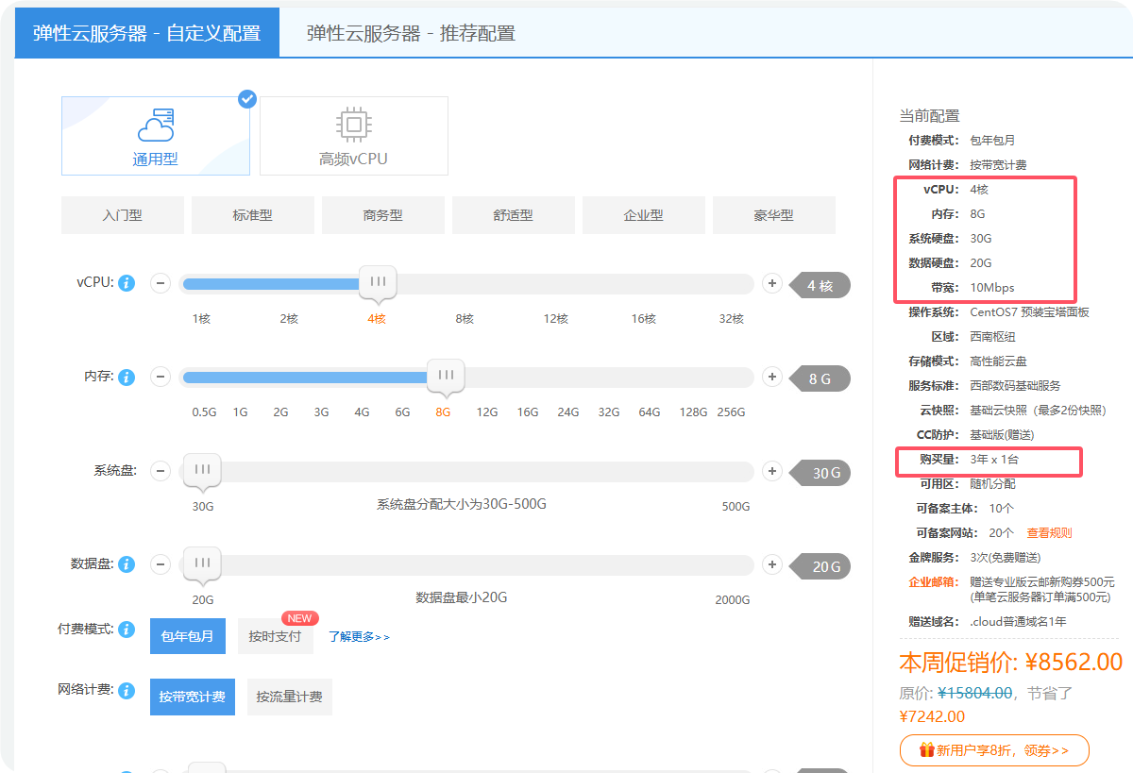Click the 32核 mark on vCPU scale
This screenshot has width=1133, height=773.
pyautogui.click(x=732, y=319)
